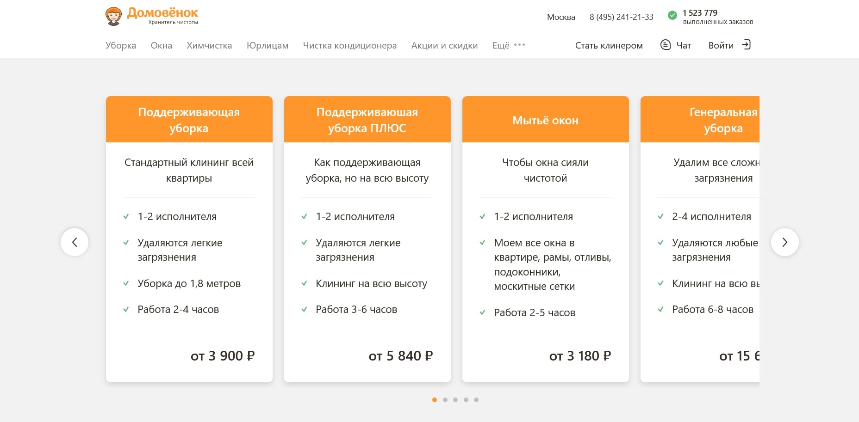Click the Домовёнок mascot logo
Image resolution: width=859 pixels, height=422 pixels.
click(113, 16)
